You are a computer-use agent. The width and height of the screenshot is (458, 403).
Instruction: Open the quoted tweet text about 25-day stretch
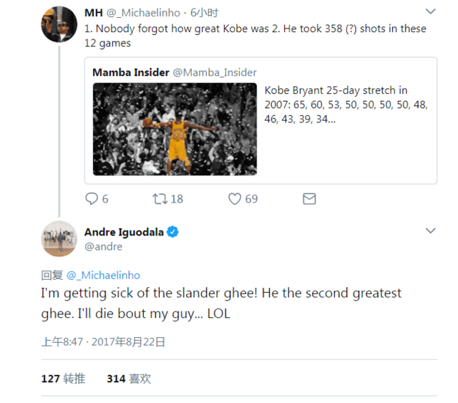pyautogui.click(x=346, y=105)
